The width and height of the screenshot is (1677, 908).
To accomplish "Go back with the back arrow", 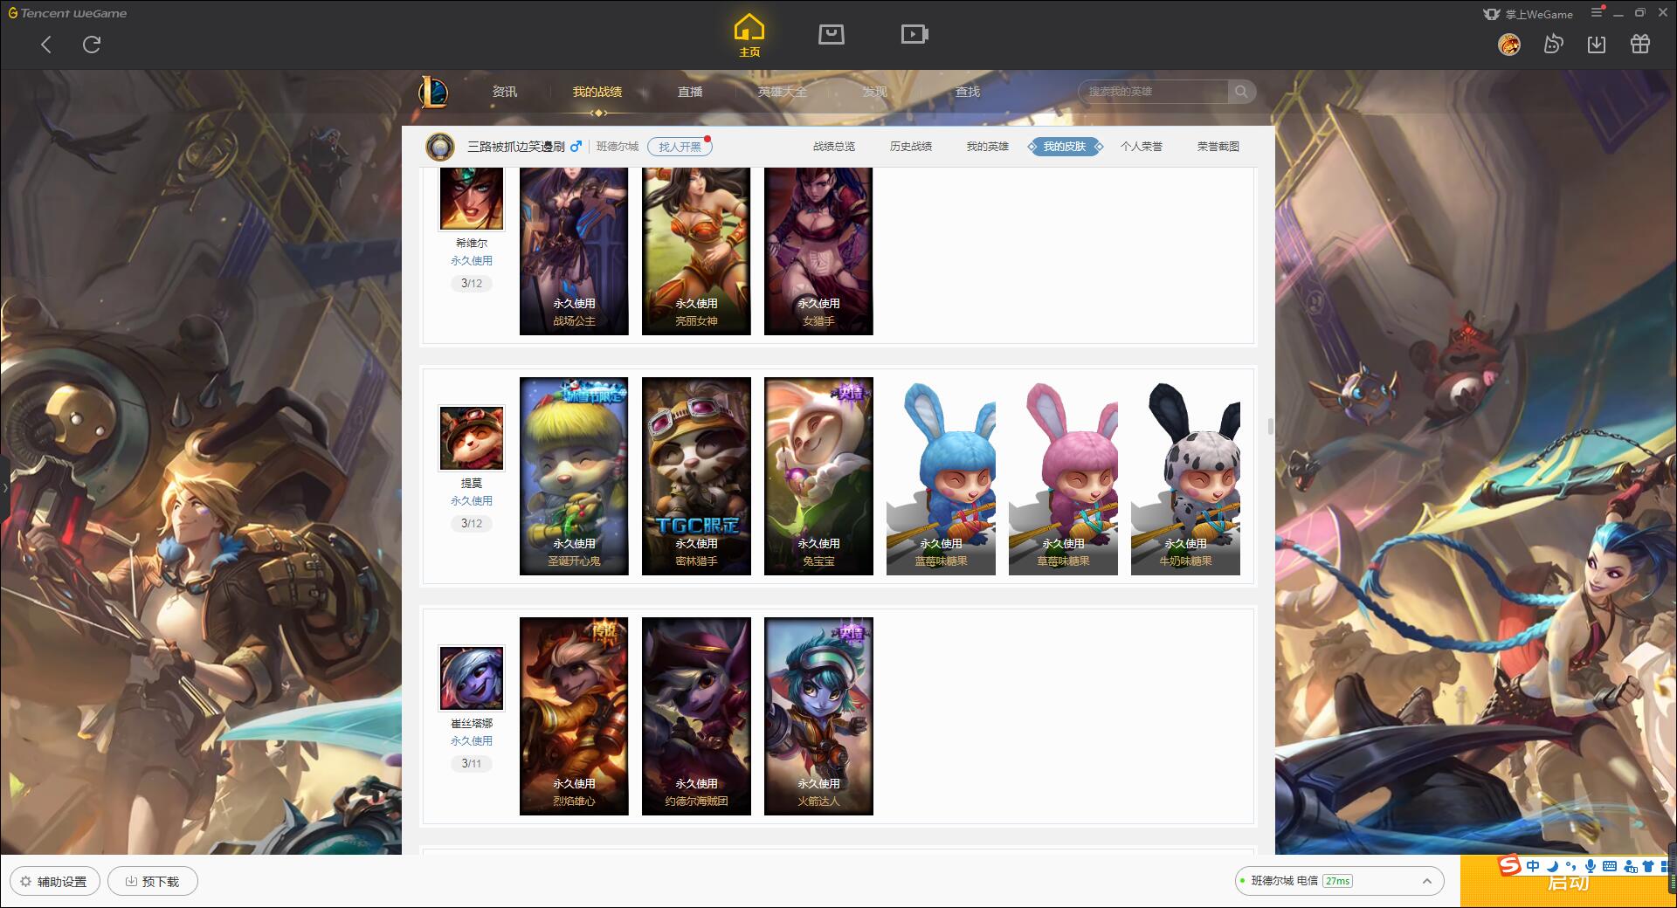I will point(46,45).
